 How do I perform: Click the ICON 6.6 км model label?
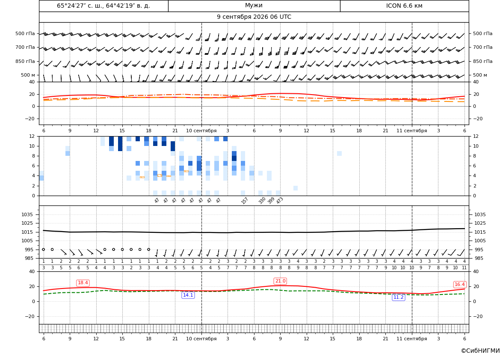(404, 6)
